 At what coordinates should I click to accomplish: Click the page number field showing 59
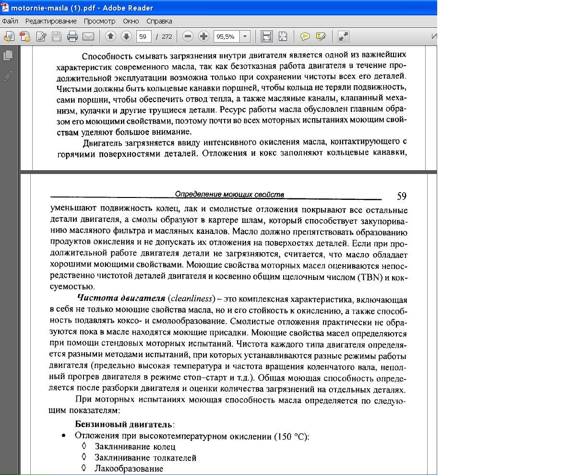pos(143,36)
